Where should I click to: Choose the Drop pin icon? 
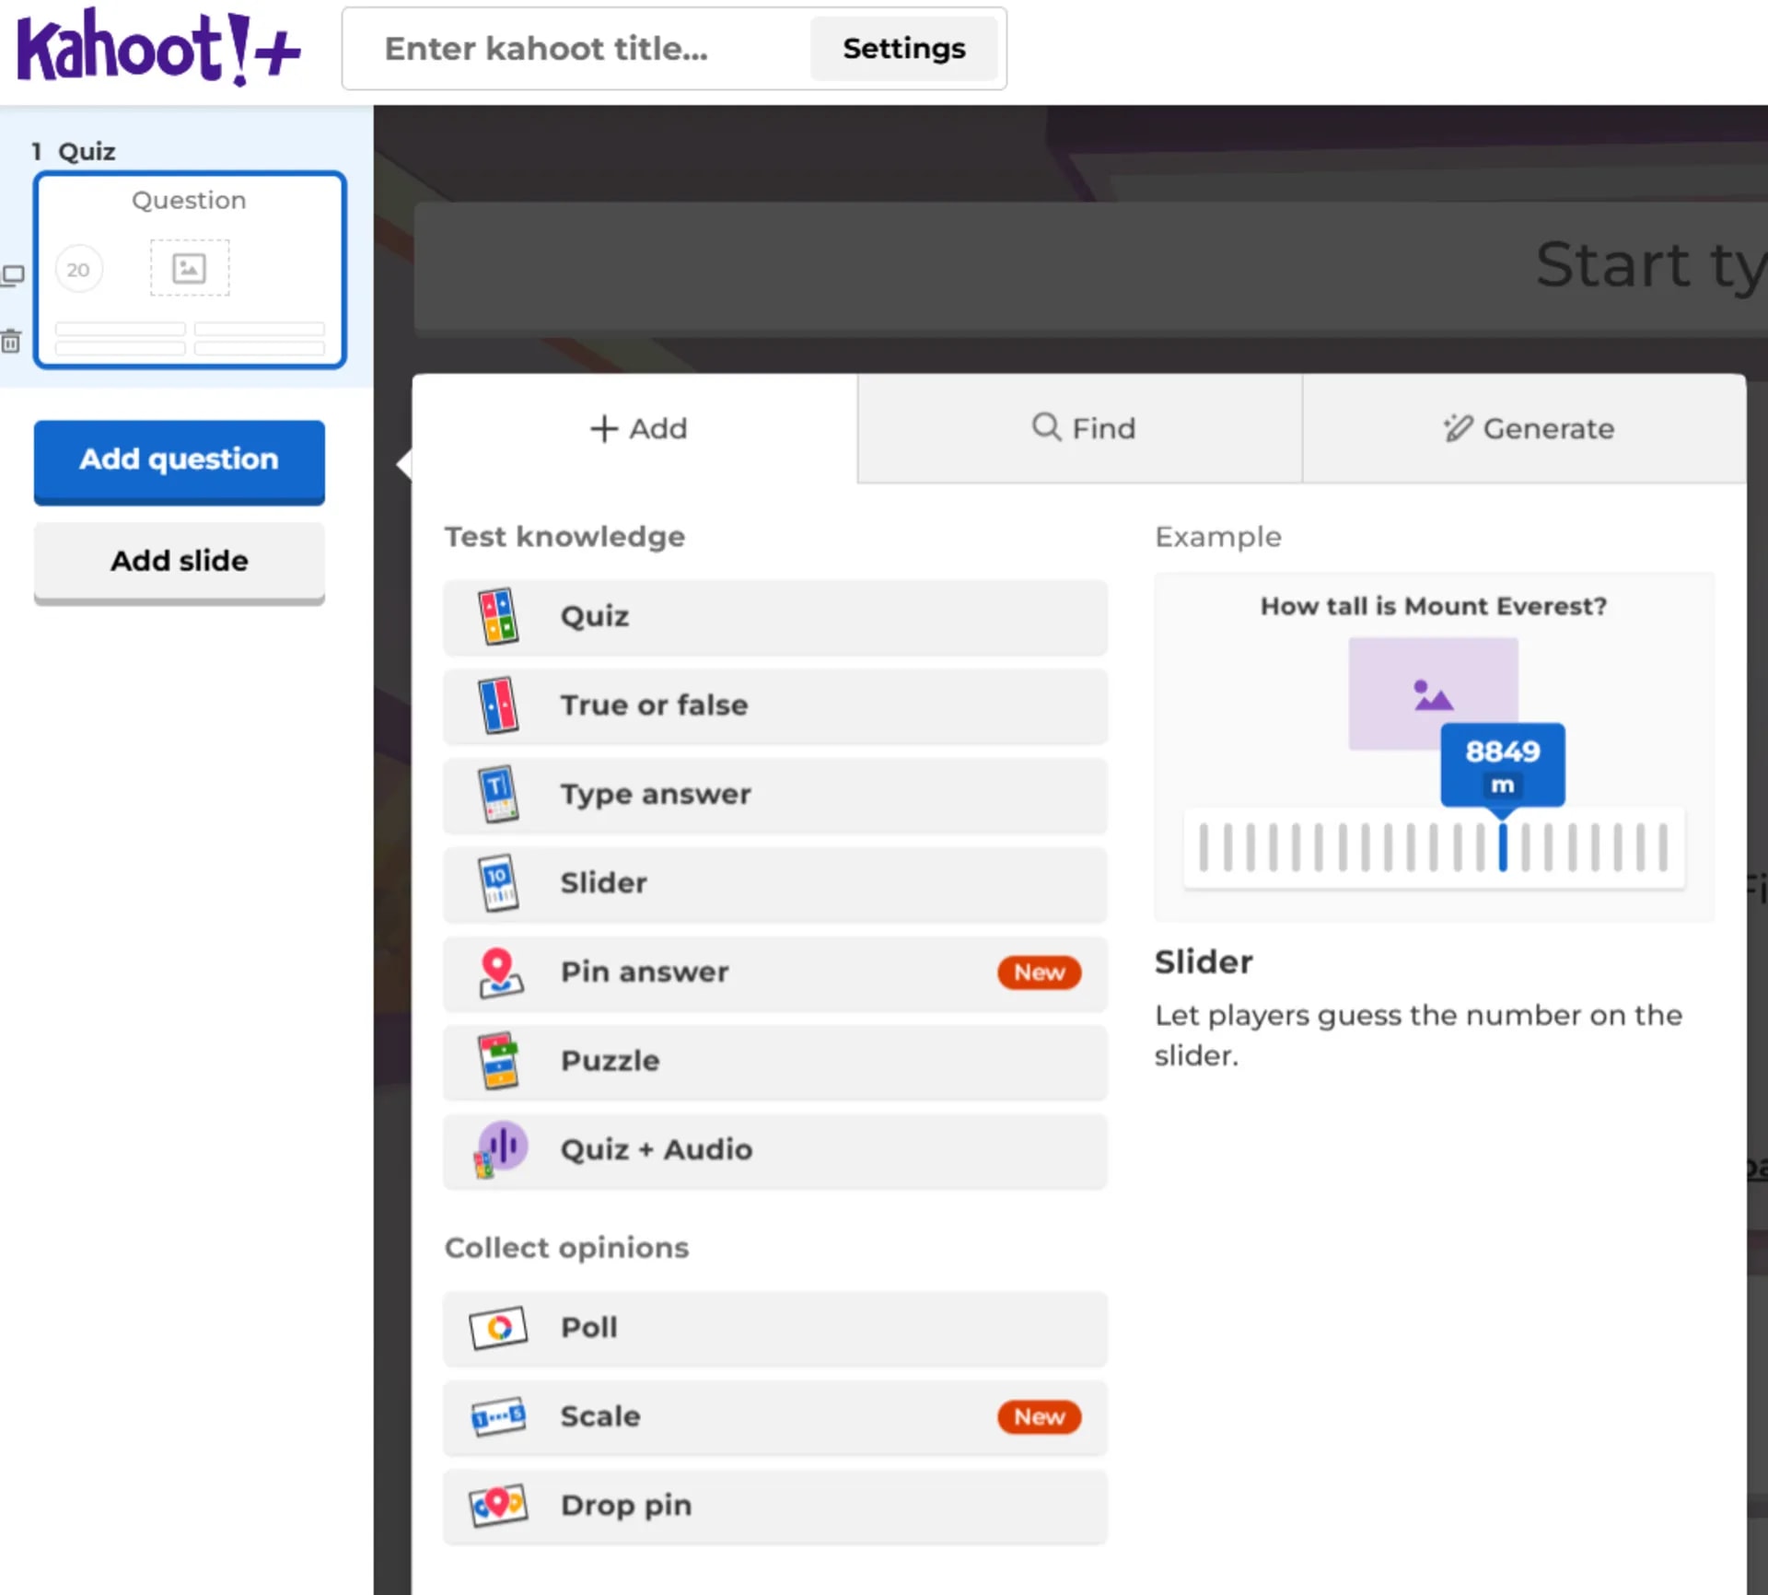(498, 1506)
